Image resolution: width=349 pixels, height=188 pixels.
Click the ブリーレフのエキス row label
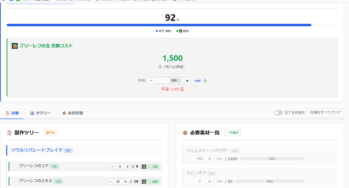click(36, 181)
